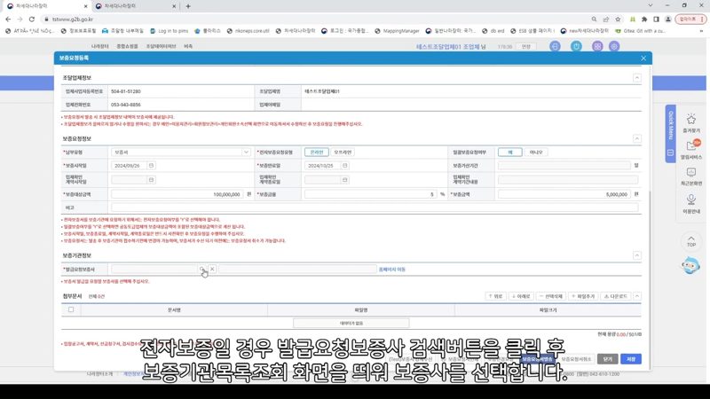Collapse the 조달업체정보 section
710x399 pixels.
[636, 78]
